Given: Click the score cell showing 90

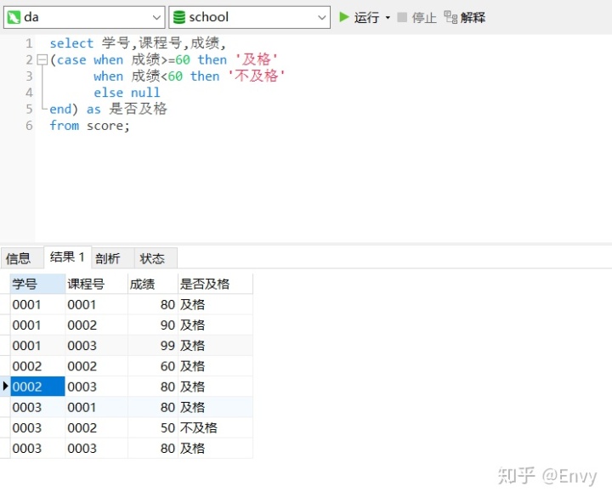Looking at the screenshot, I should (x=153, y=325).
